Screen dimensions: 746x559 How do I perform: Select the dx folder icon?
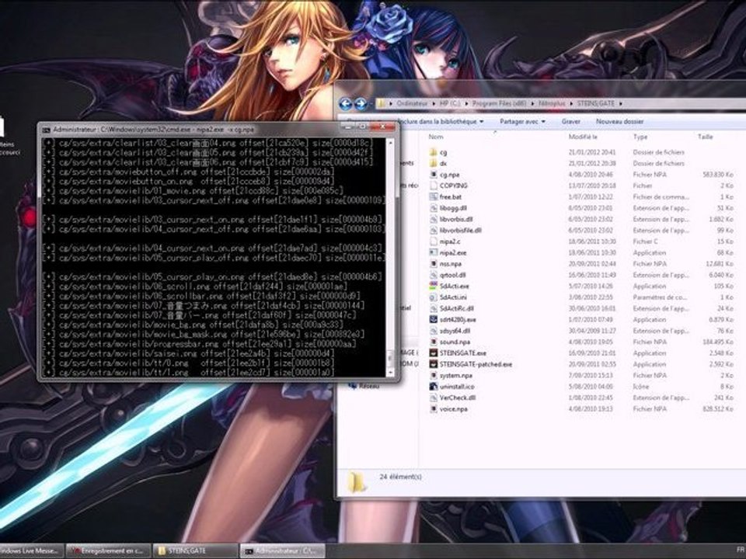(x=434, y=163)
